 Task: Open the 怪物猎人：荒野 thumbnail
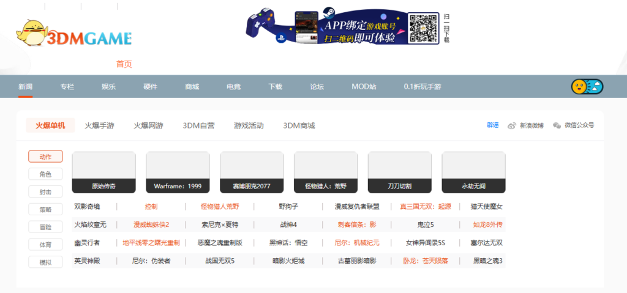click(x=326, y=172)
